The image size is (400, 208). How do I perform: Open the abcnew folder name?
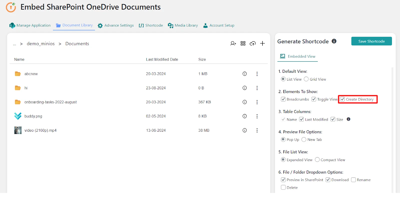pyautogui.click(x=31, y=74)
